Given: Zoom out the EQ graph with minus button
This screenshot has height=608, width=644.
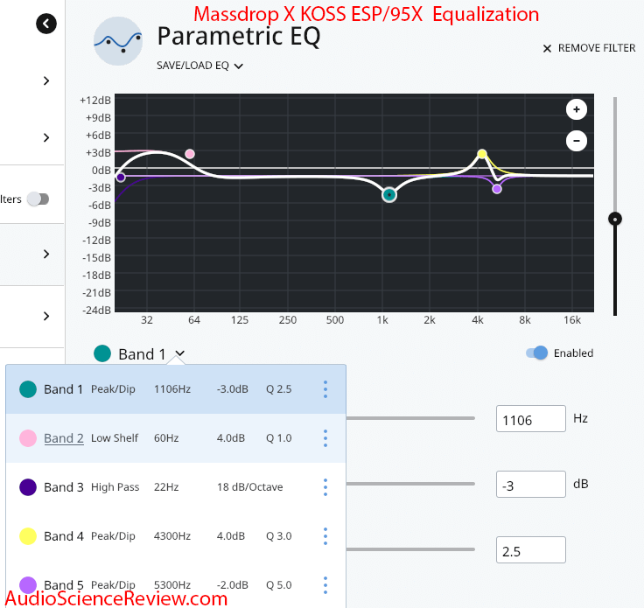Looking at the screenshot, I should tap(577, 141).
